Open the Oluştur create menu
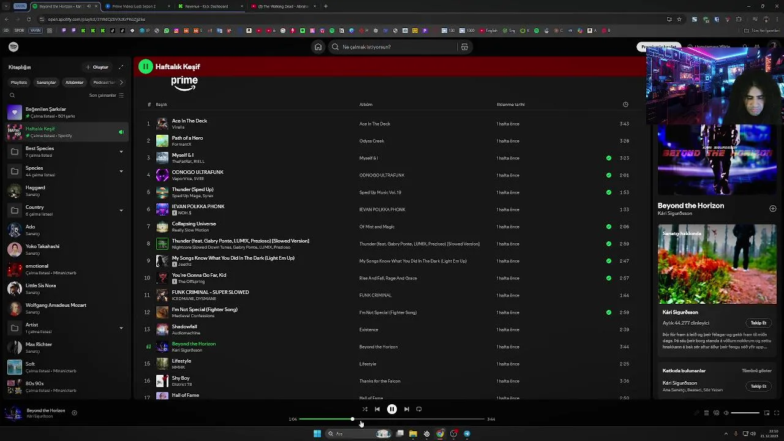This screenshot has width=784, height=441. click(97, 67)
